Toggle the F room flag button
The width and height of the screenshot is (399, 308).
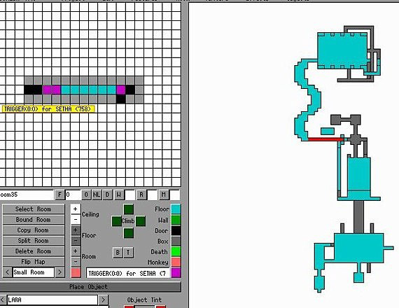pyautogui.click(x=59, y=195)
